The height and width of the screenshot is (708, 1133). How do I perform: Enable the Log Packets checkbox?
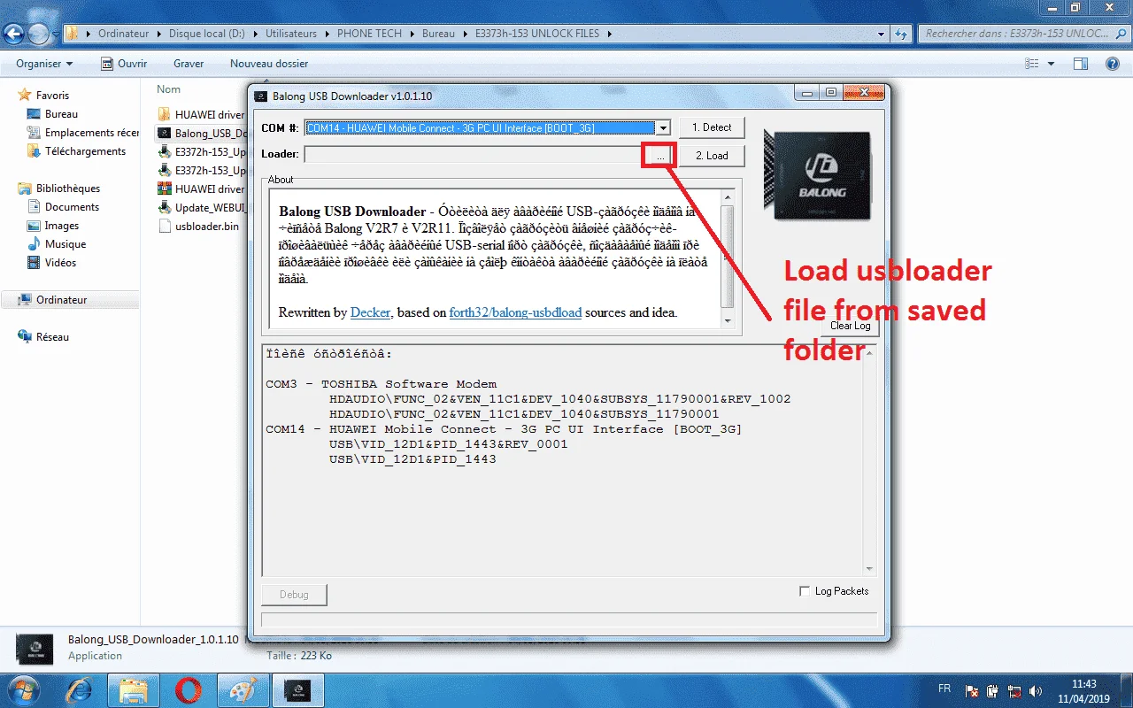(x=805, y=591)
